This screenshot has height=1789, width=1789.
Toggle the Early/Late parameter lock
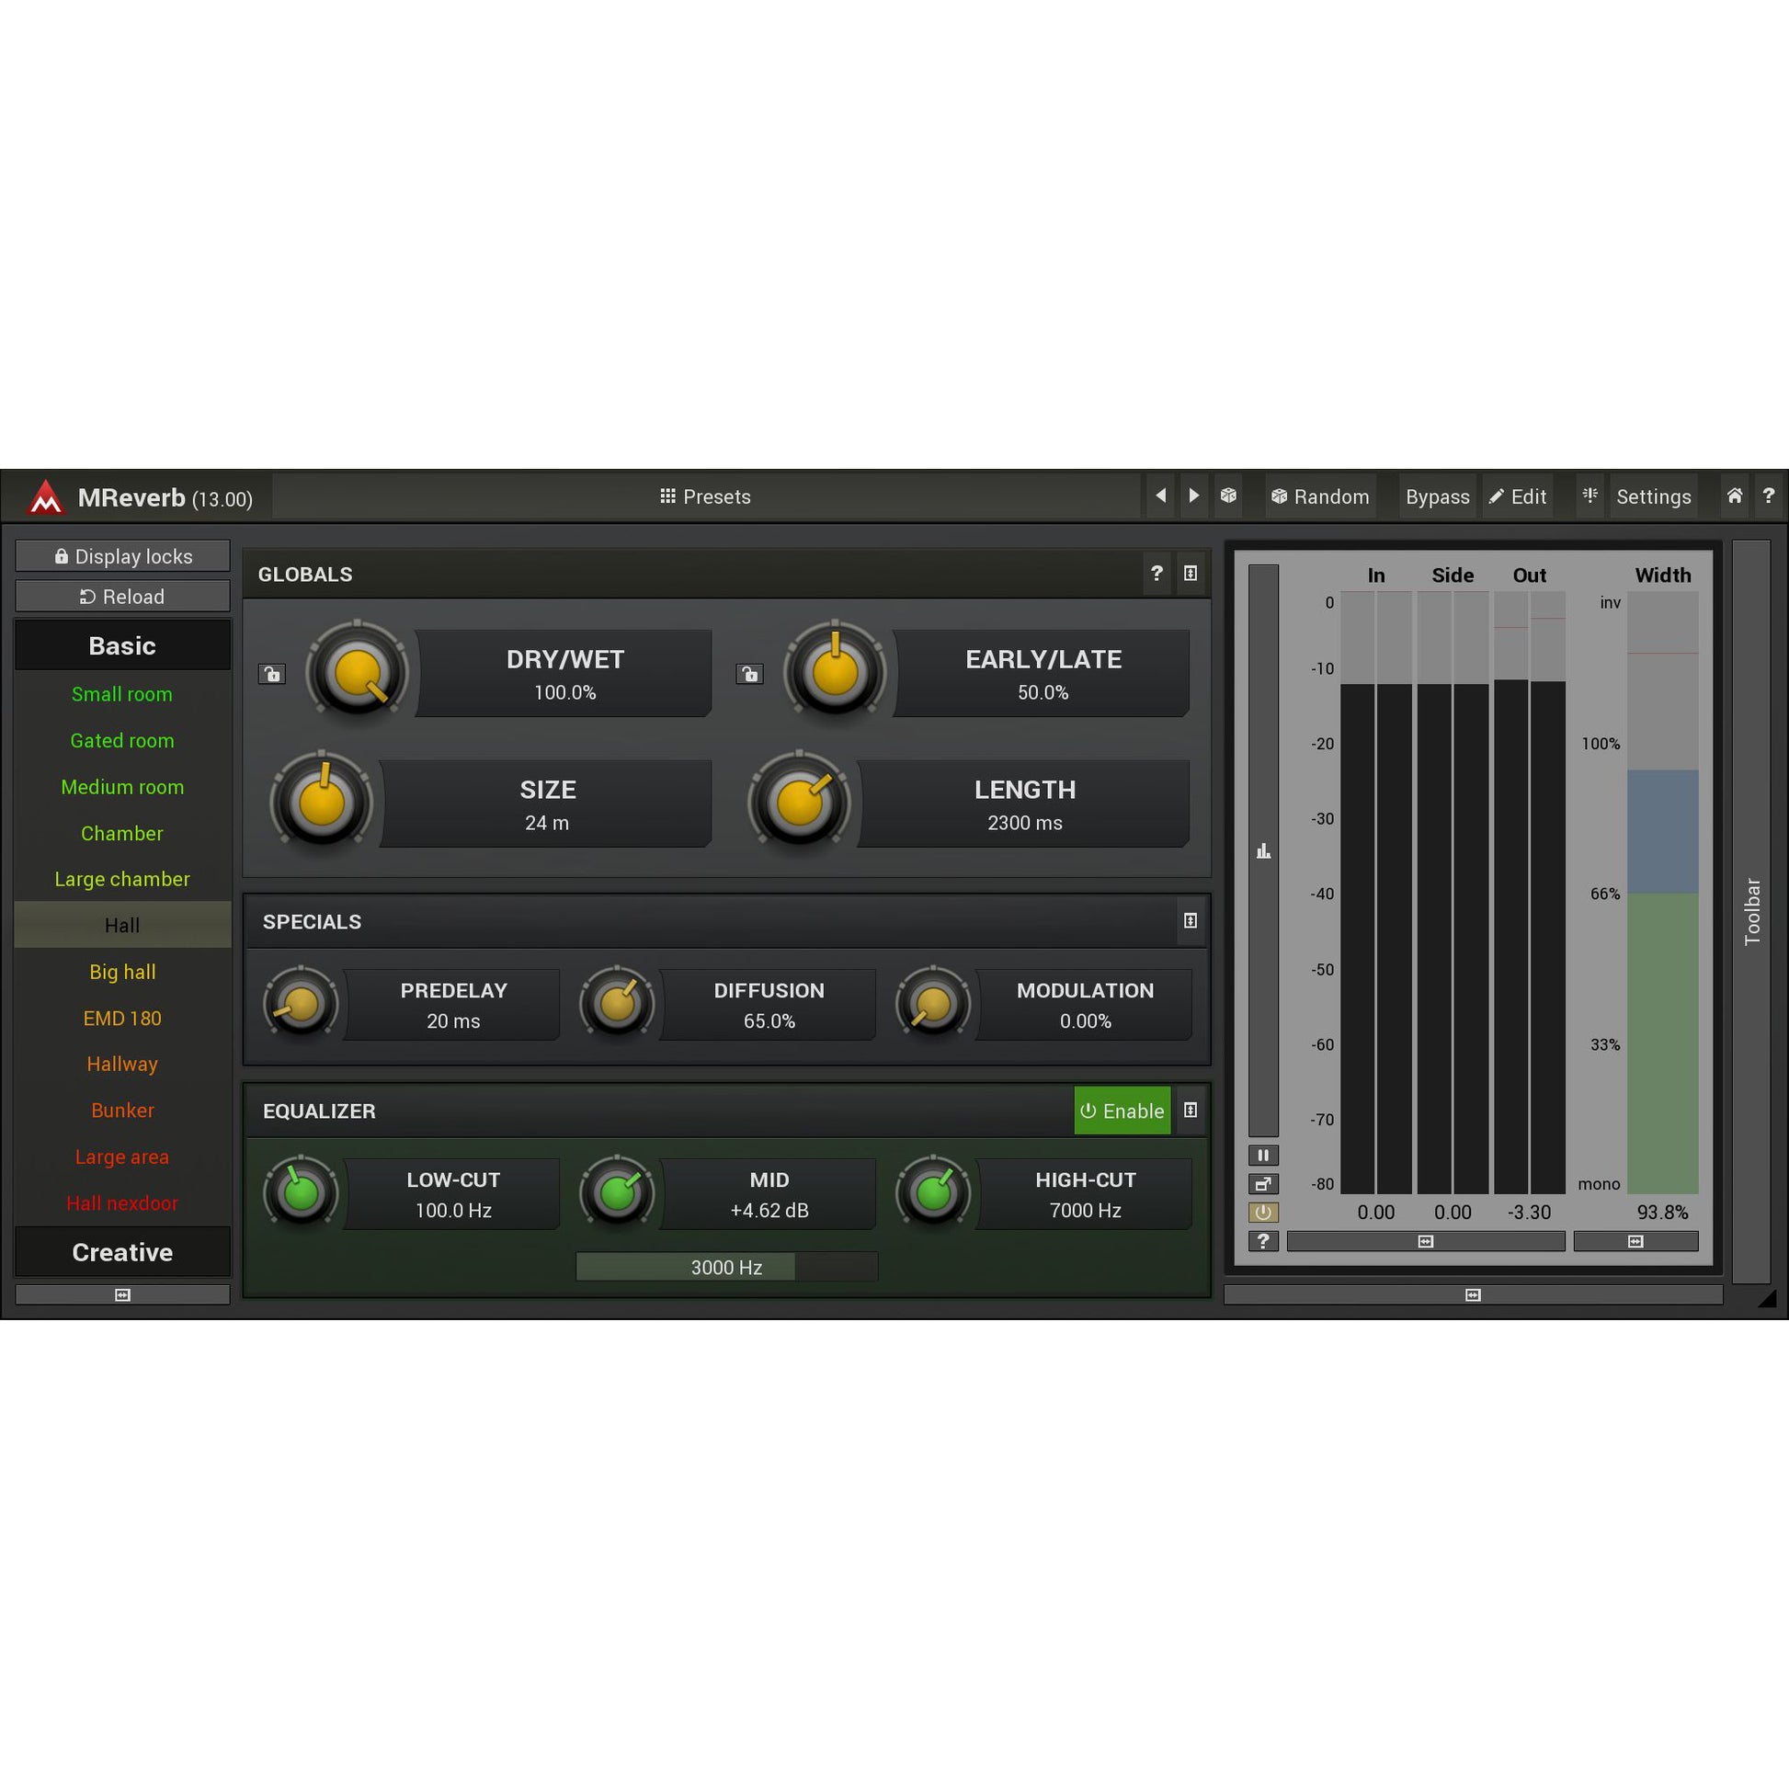click(750, 673)
